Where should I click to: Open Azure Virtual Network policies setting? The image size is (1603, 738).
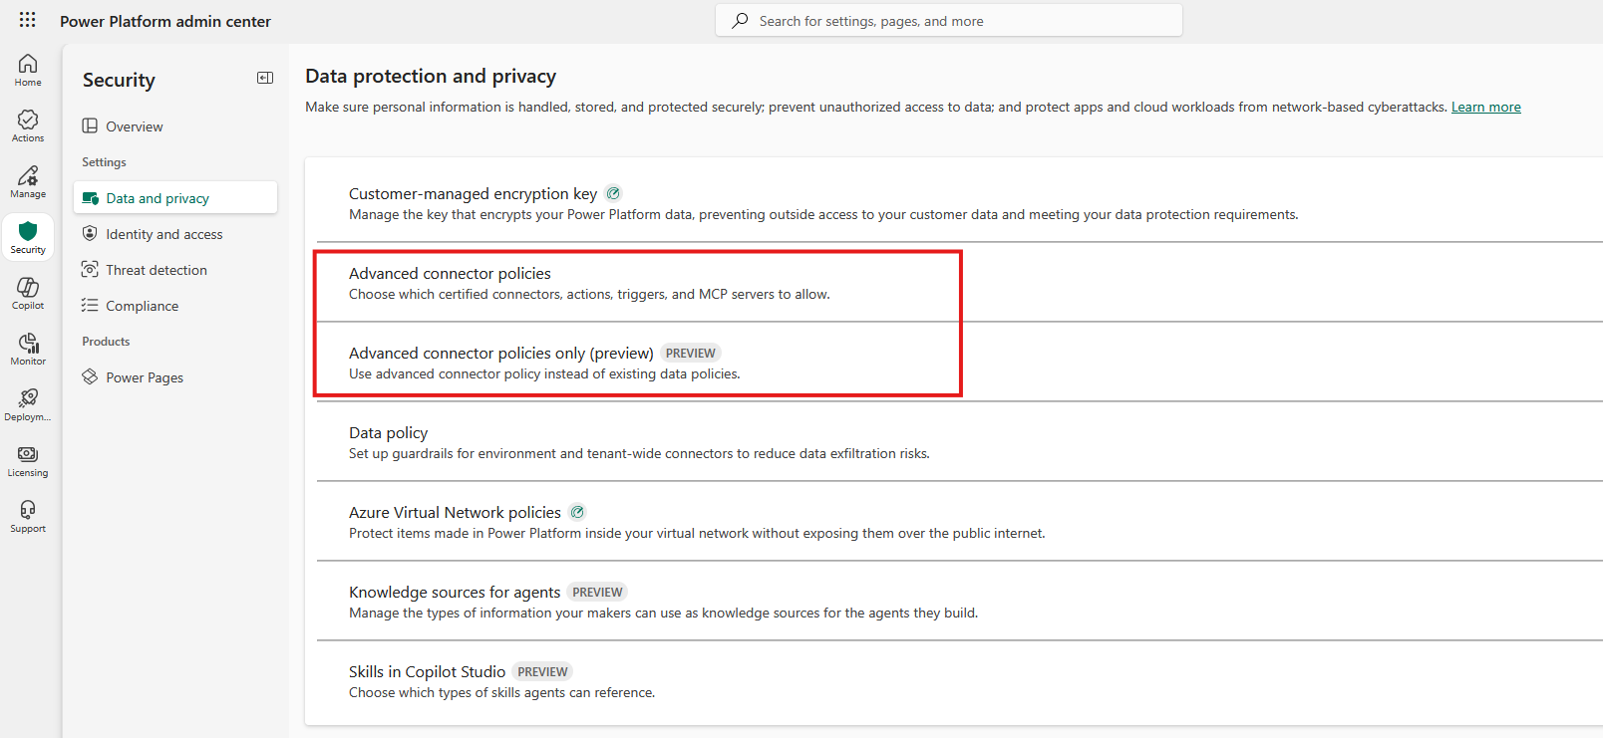pos(455,512)
